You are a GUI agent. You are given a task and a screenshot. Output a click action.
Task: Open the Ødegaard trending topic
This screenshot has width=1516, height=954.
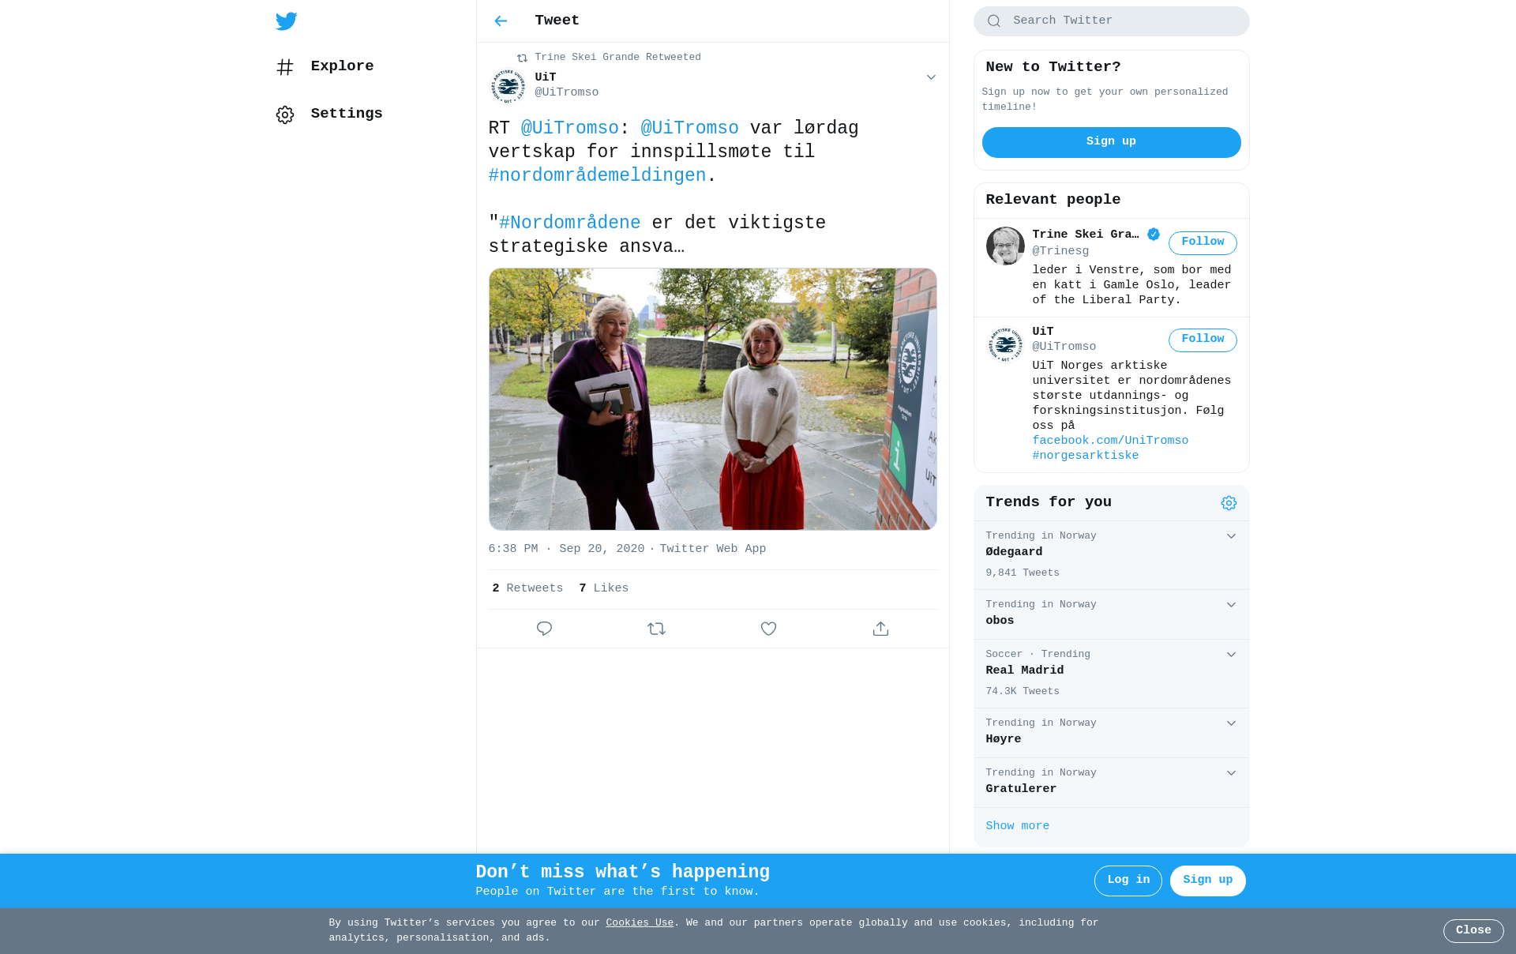click(1111, 555)
